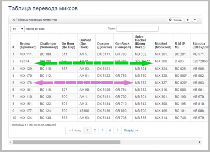Select cell AM 1. in row 7

point(87,97)
